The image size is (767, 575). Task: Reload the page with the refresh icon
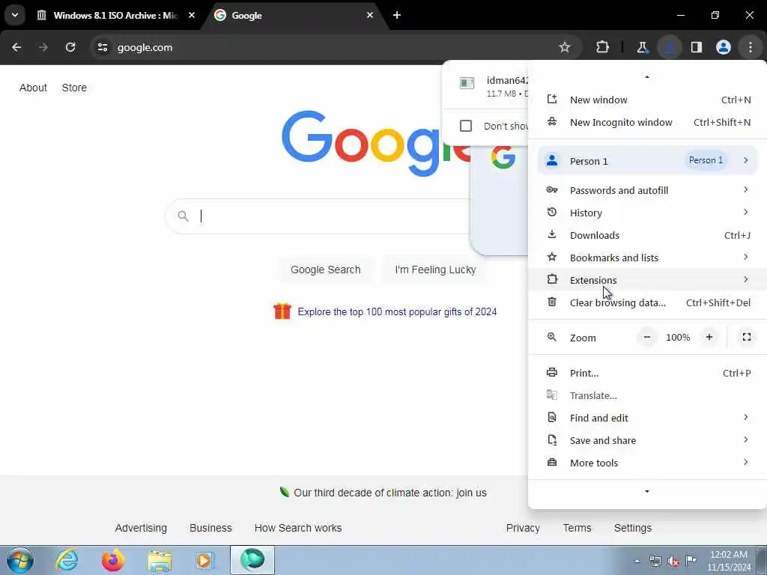[x=70, y=47]
